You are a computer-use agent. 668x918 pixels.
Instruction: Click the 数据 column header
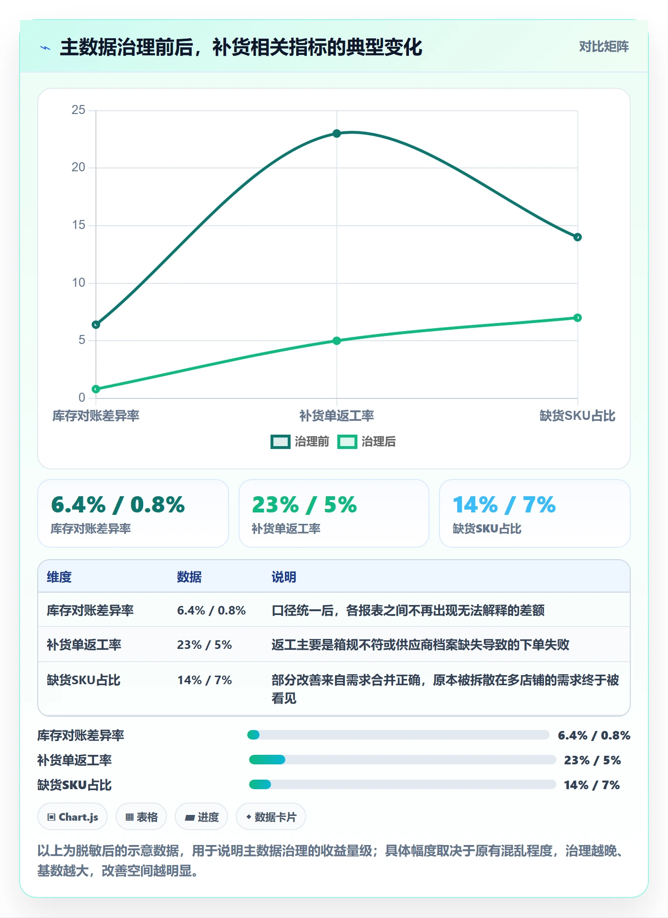tap(189, 577)
